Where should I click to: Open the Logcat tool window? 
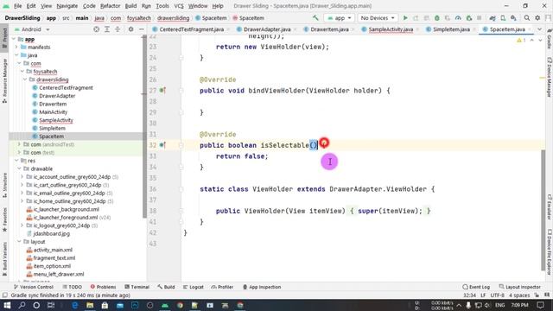[x=194, y=287]
